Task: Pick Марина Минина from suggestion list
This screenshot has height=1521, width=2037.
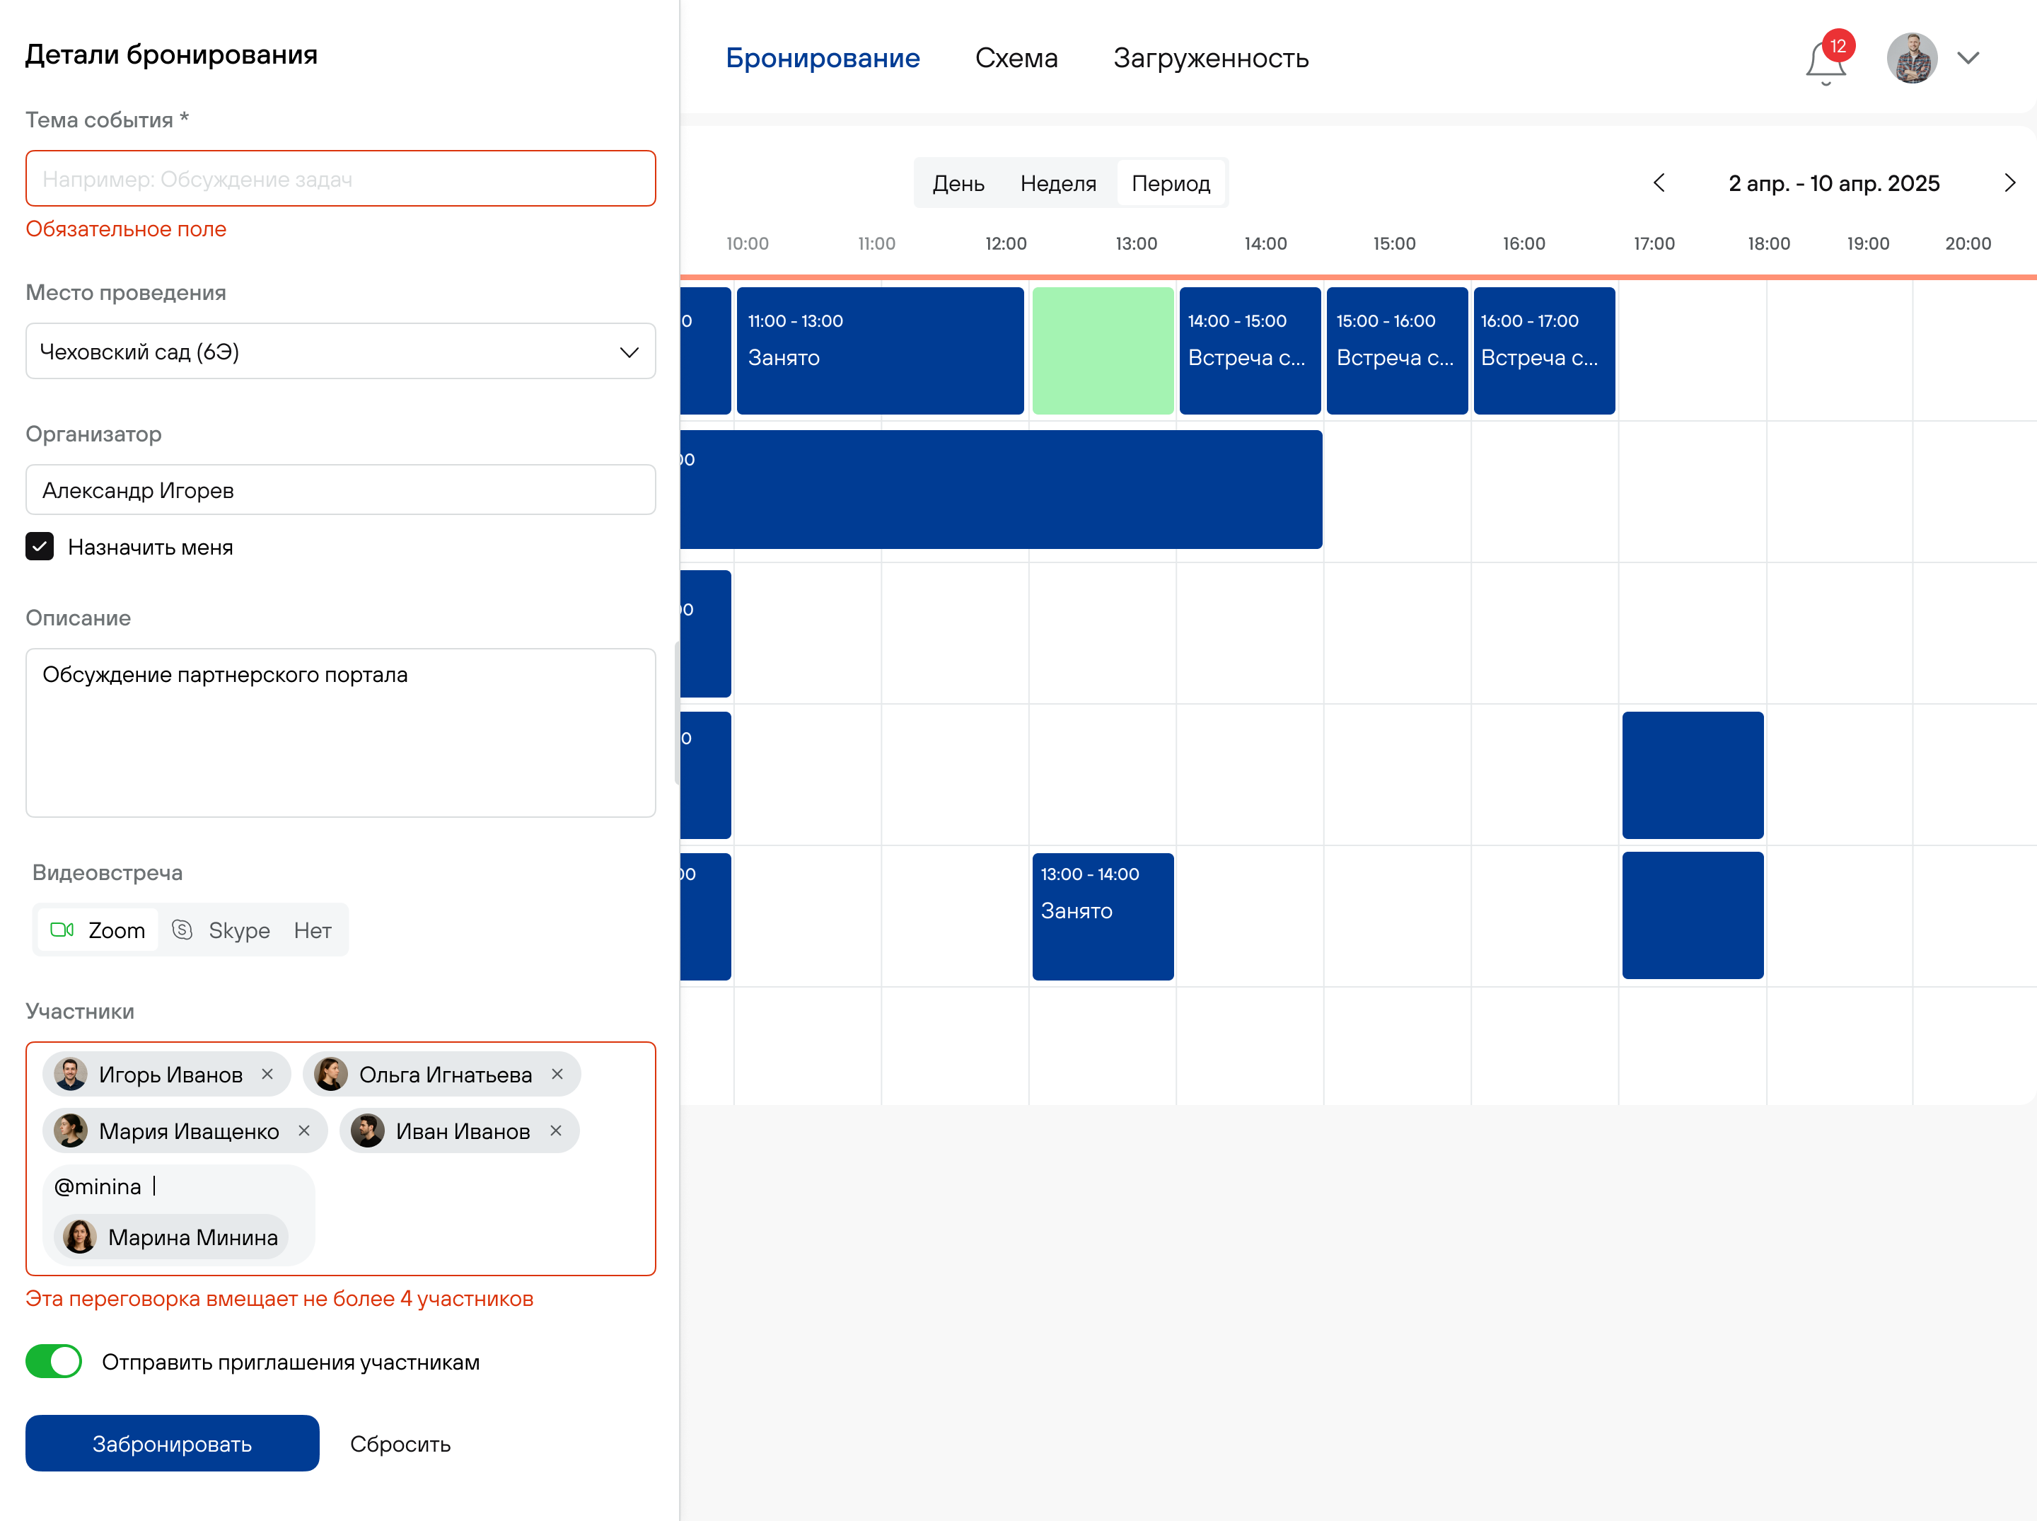Action: (171, 1237)
